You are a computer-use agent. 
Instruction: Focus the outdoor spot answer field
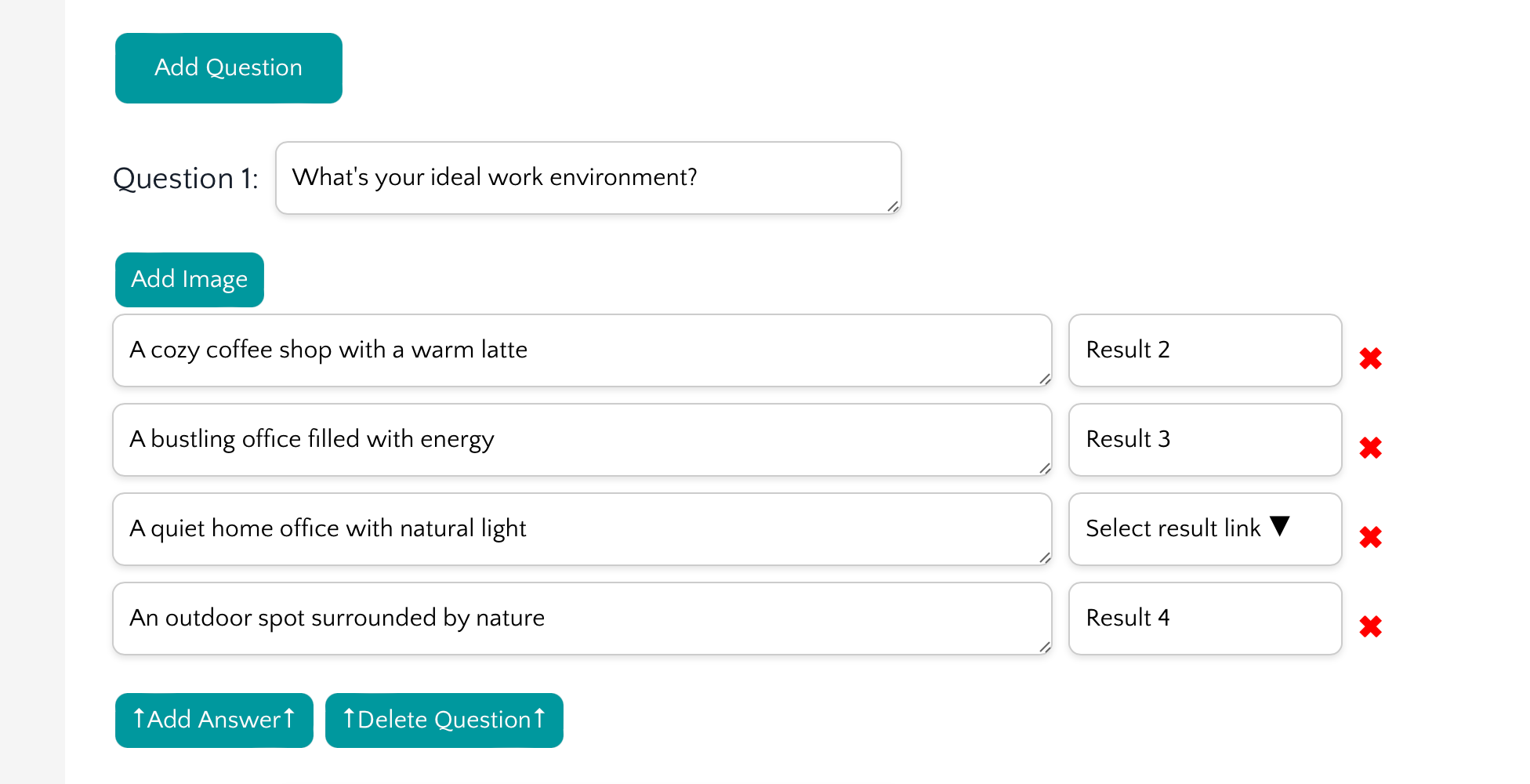point(582,619)
